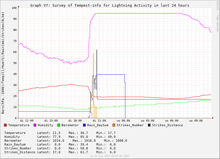
Task: Click the vertical y-axis units label
Action: point(3,63)
